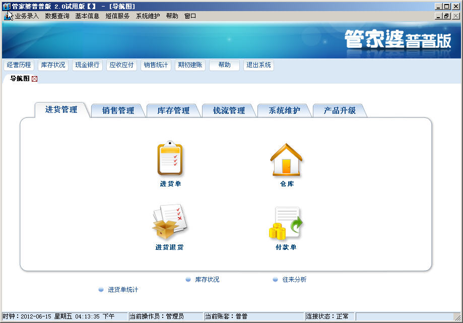The height and width of the screenshot is (323, 463).
Task: Open the 系统维护 menu in menu bar
Action: click(148, 16)
